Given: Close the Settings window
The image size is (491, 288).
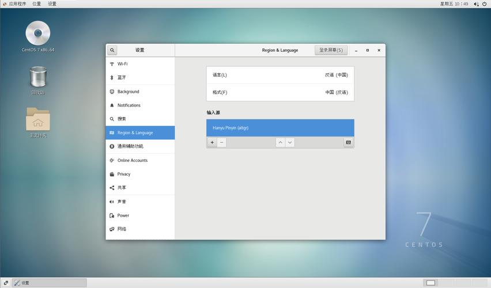Looking at the screenshot, I should pos(379,50).
